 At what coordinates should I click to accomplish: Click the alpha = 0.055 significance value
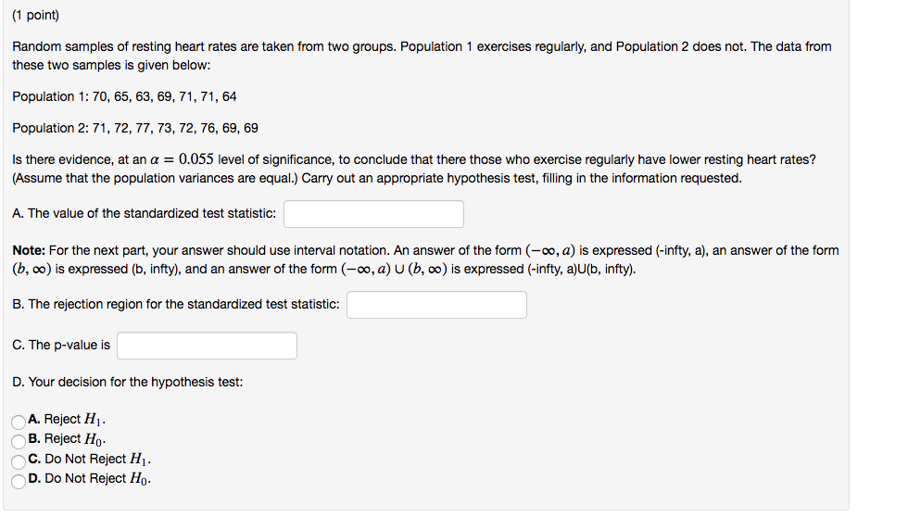point(185,159)
